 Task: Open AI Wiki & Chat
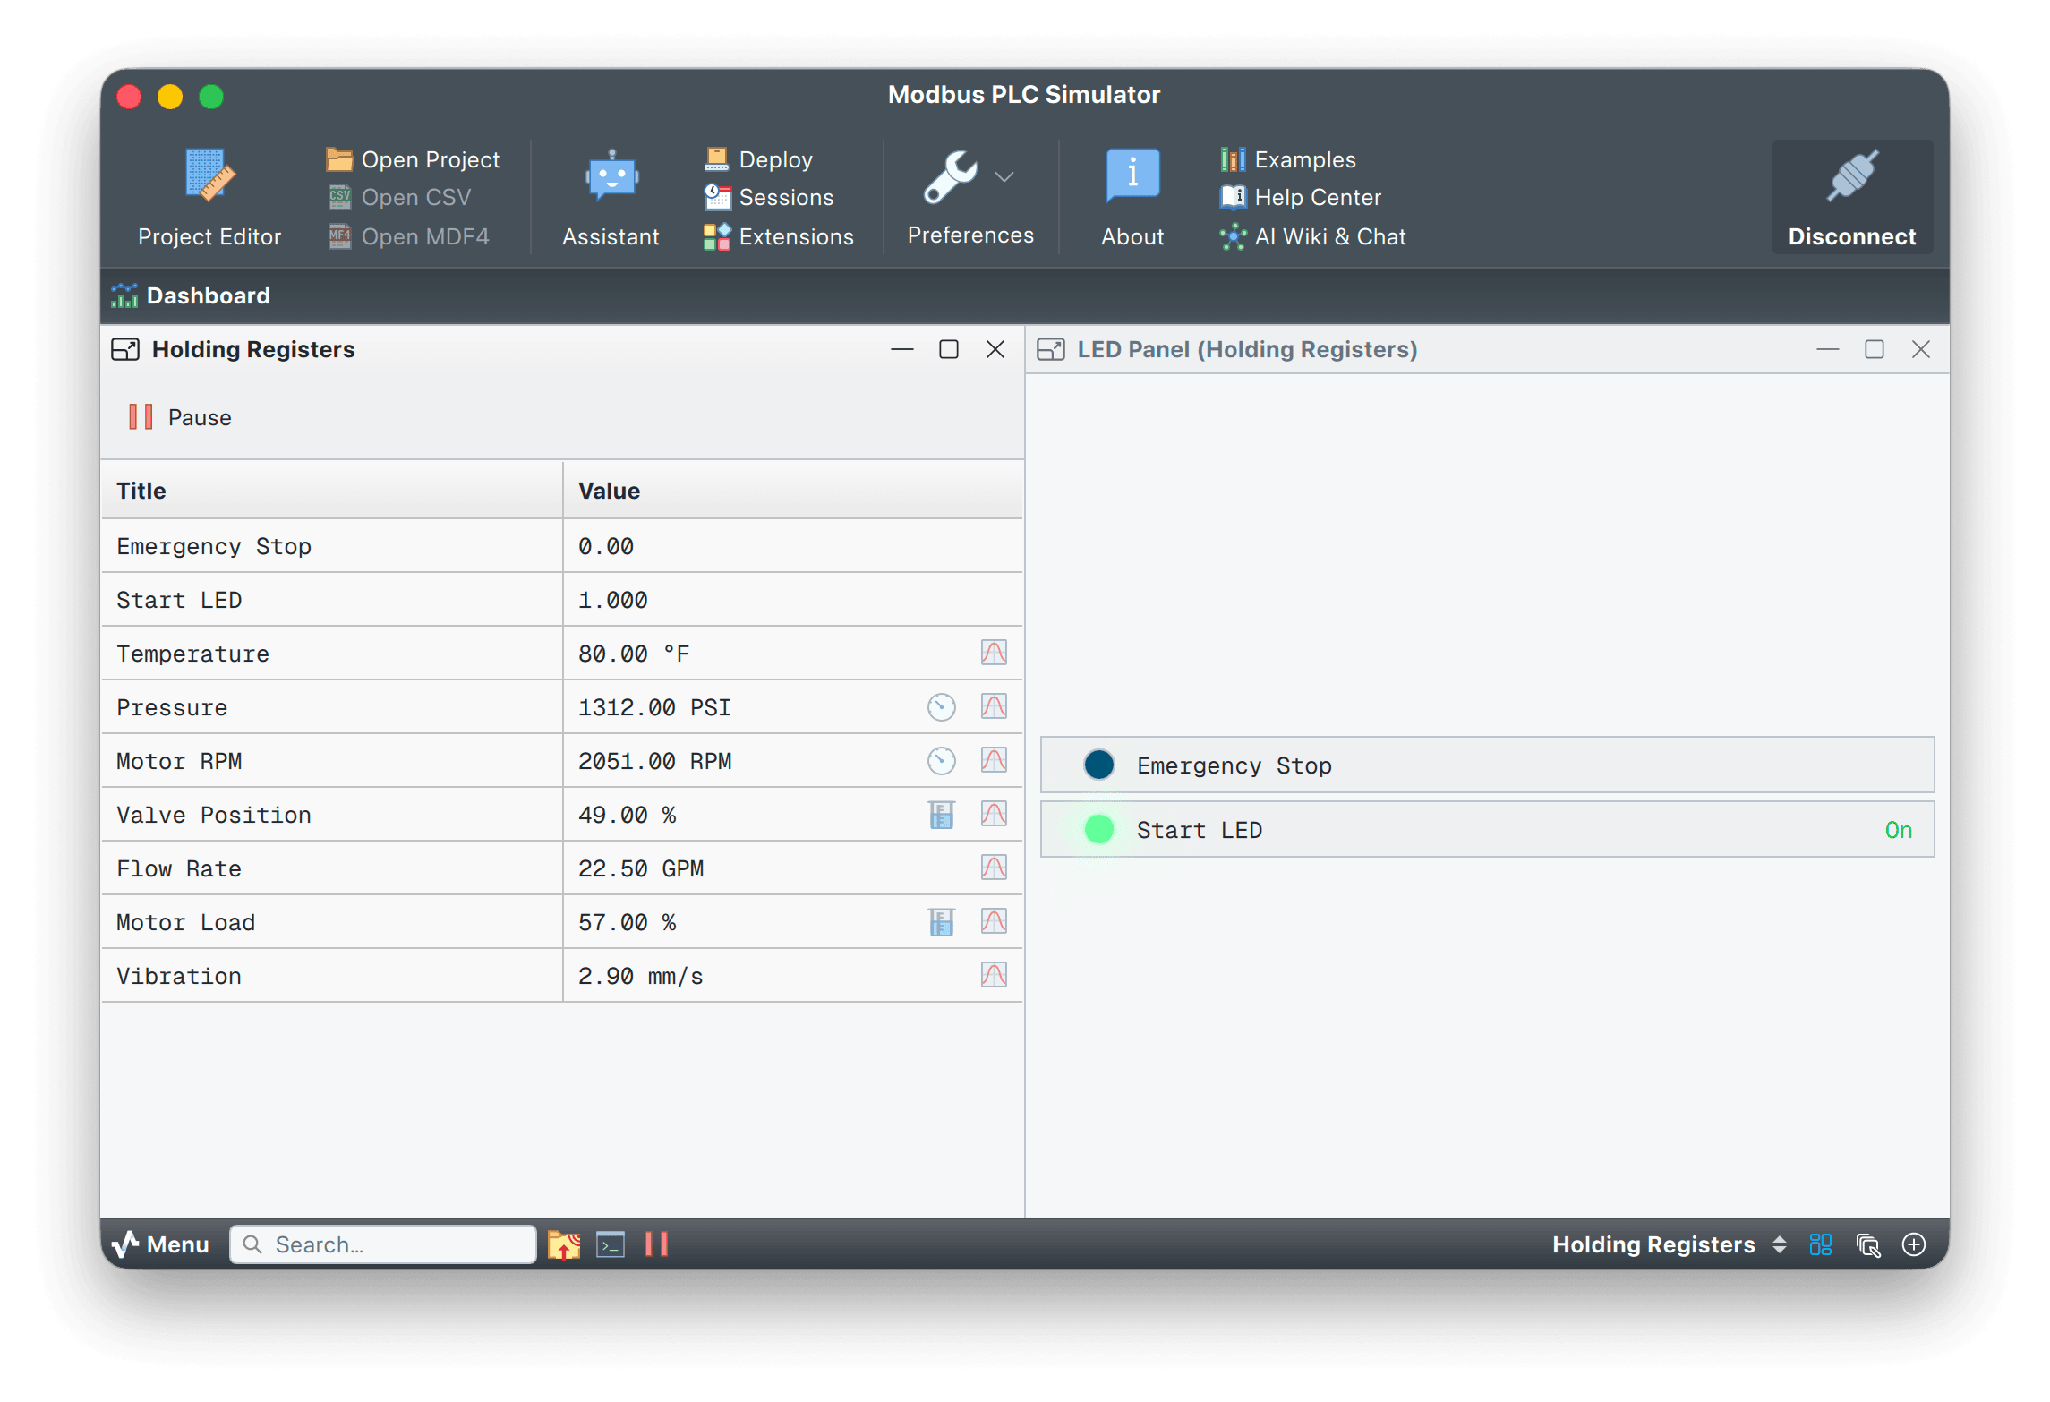click(1312, 236)
